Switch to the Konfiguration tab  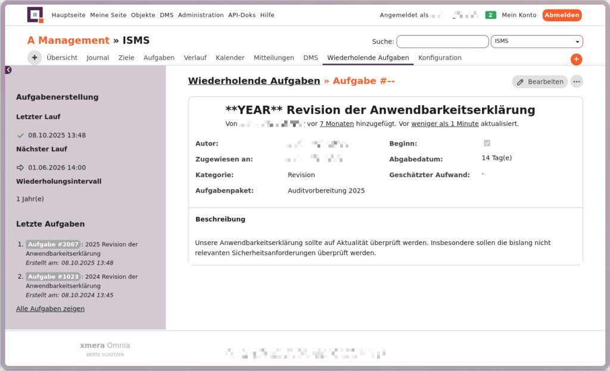440,58
